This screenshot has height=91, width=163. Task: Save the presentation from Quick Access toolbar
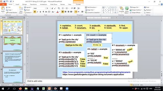(x=4, y=2)
